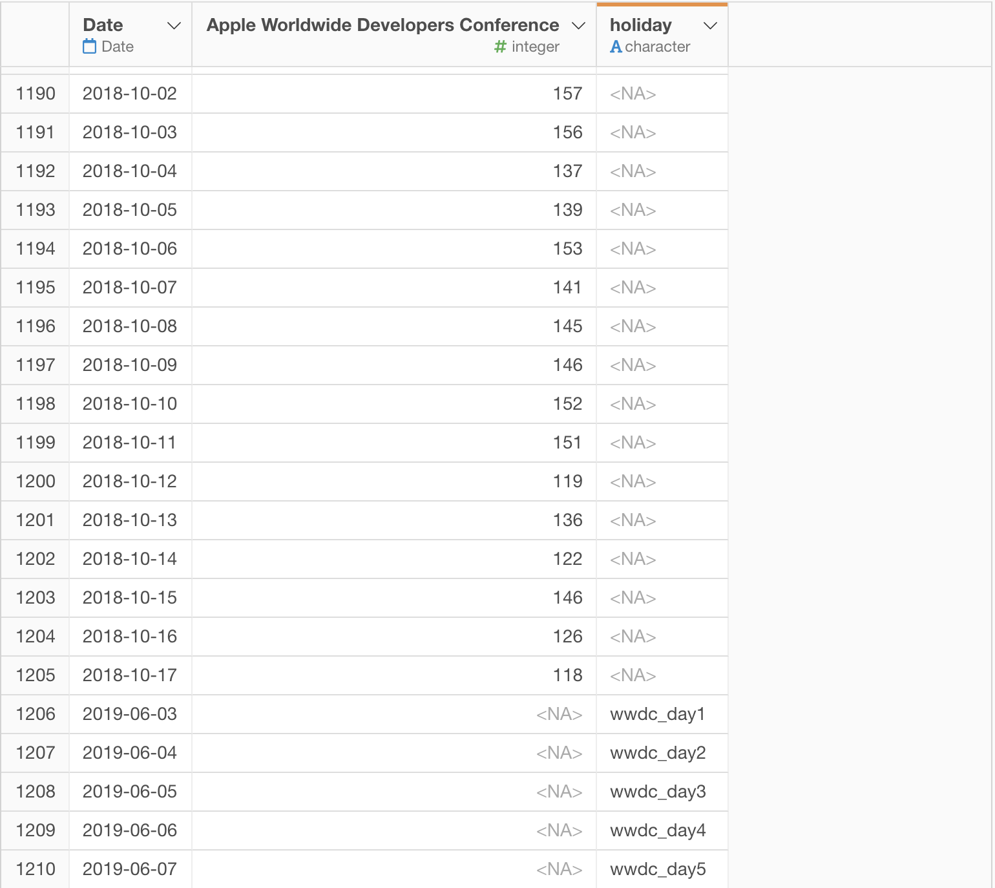This screenshot has width=995, height=888.
Task: Select the wwdc_day3 cell
Action: 657,792
